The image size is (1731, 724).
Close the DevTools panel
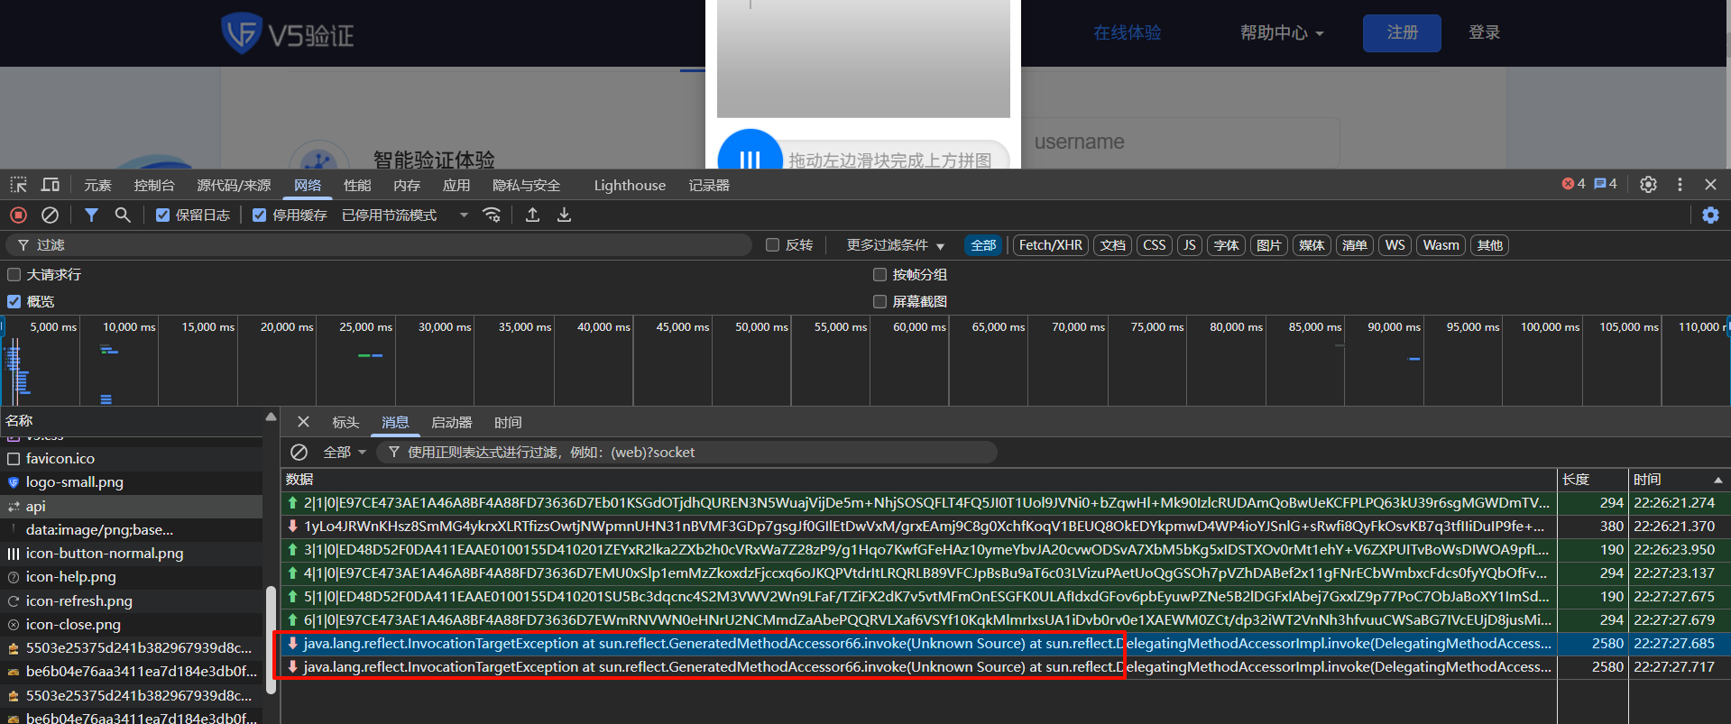[1710, 185]
